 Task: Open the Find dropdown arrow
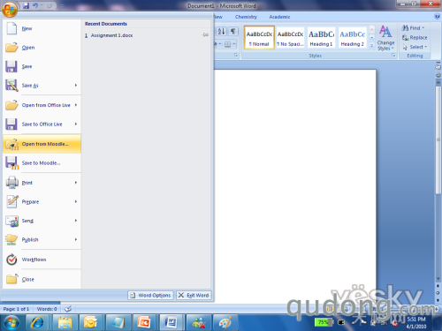click(x=423, y=28)
